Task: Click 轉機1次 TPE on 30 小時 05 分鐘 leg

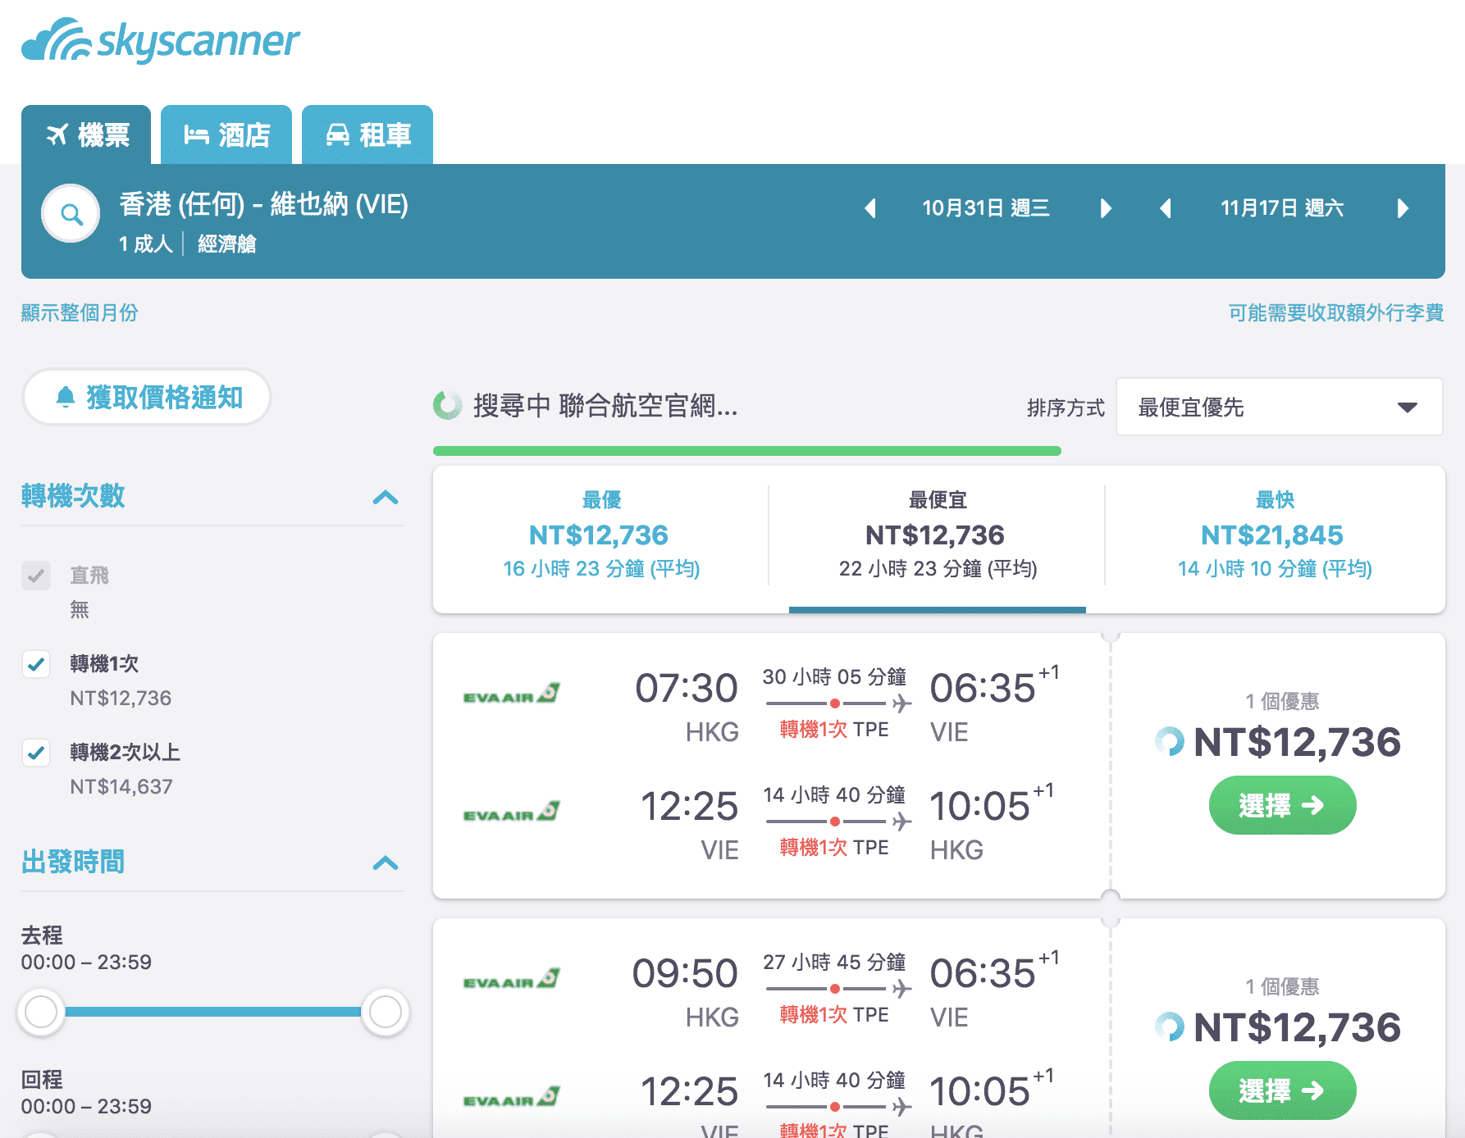Action: [x=834, y=730]
